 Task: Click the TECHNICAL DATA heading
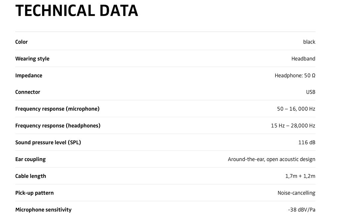76,11
